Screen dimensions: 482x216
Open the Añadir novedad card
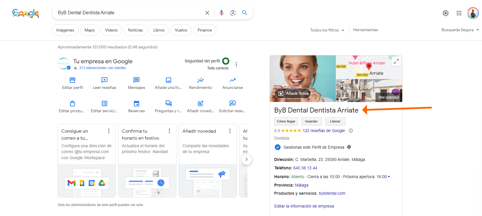pos(208,161)
